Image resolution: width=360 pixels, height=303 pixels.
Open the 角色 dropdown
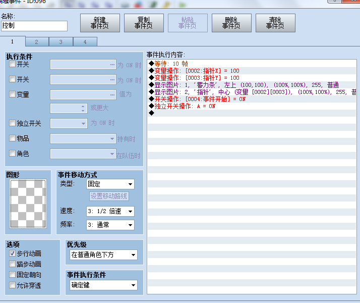(83, 154)
